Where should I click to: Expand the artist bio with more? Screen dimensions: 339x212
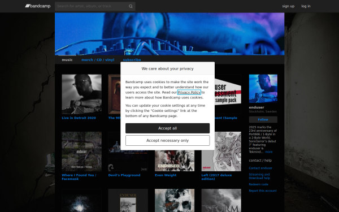(x=269, y=152)
